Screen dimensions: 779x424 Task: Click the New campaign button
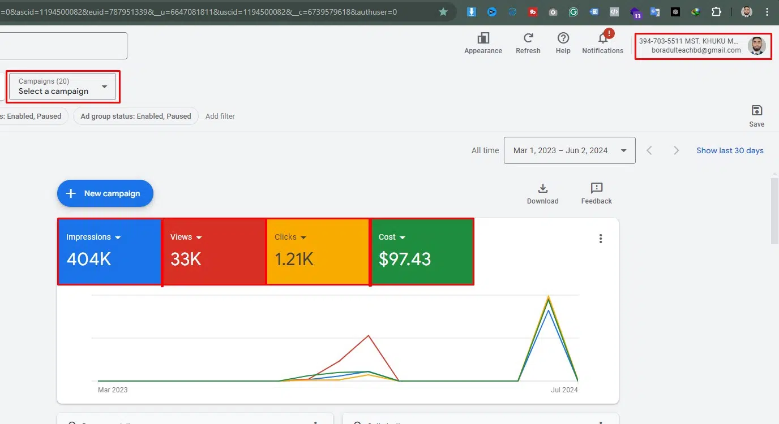point(105,193)
